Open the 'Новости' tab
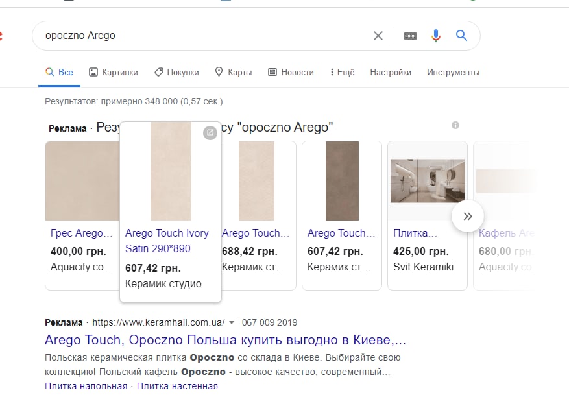This screenshot has width=569, height=395. point(291,72)
